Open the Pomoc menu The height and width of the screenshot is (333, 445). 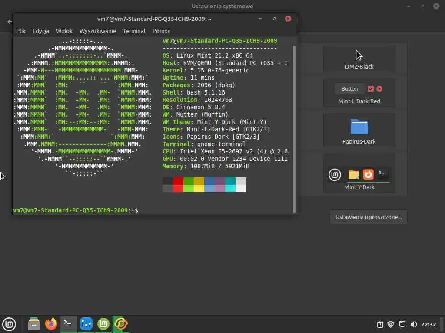click(161, 31)
